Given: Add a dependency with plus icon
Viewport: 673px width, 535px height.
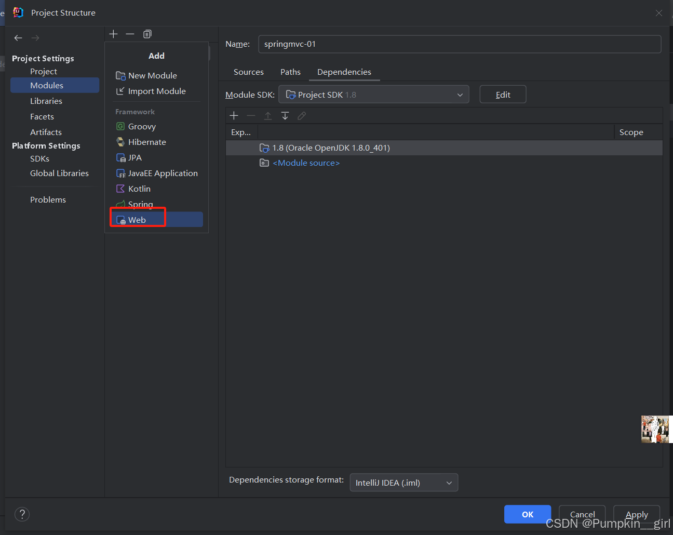Looking at the screenshot, I should (x=234, y=116).
